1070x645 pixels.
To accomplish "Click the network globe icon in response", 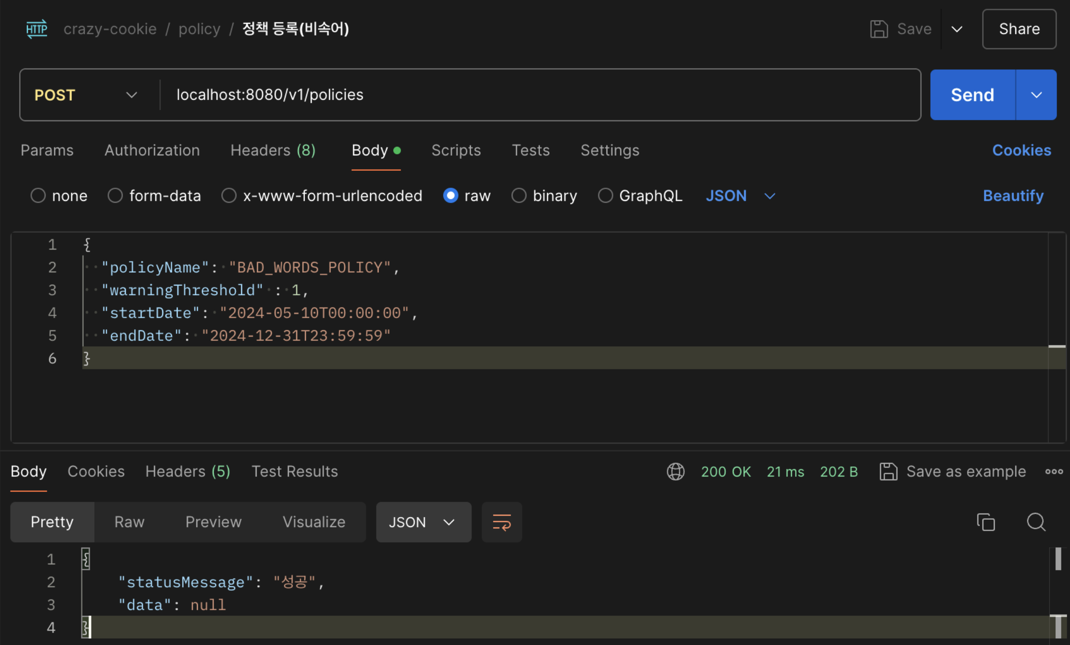I will (x=675, y=471).
